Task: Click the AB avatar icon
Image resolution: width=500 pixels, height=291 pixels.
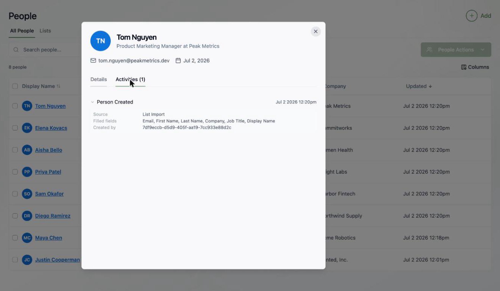Action: click(x=27, y=150)
